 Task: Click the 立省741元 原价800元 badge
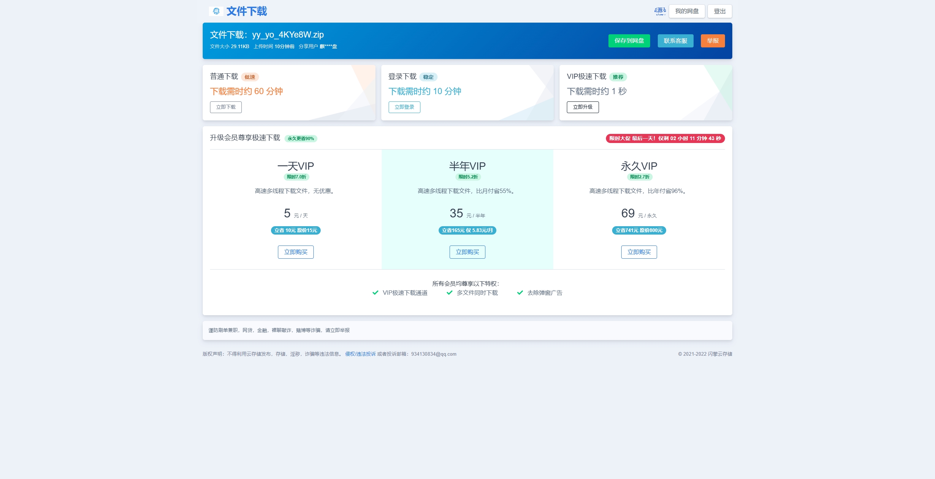(x=639, y=231)
